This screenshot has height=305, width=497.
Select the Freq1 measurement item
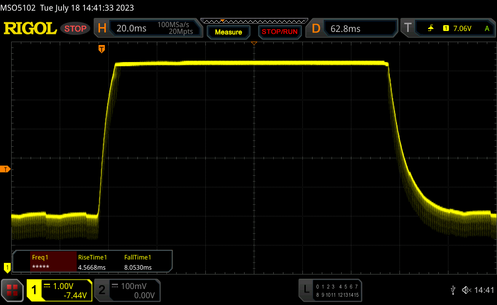click(45, 262)
